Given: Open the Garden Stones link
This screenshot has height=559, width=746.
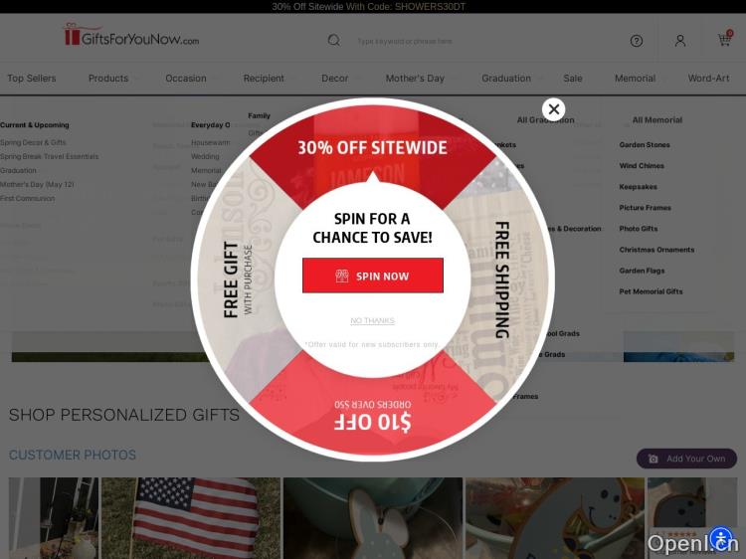Looking at the screenshot, I should pyautogui.click(x=645, y=144).
